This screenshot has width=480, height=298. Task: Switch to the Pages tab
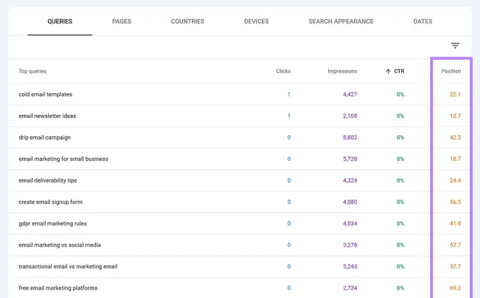[122, 21]
